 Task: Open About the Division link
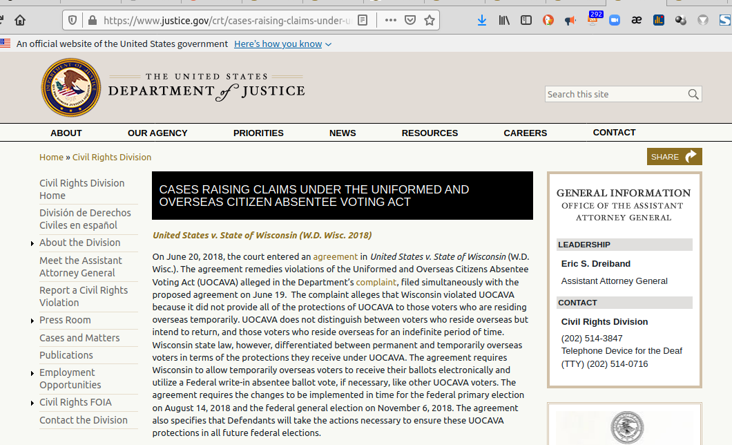[80, 243]
